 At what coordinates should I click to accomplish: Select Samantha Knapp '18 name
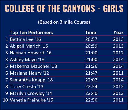(31, 80)
